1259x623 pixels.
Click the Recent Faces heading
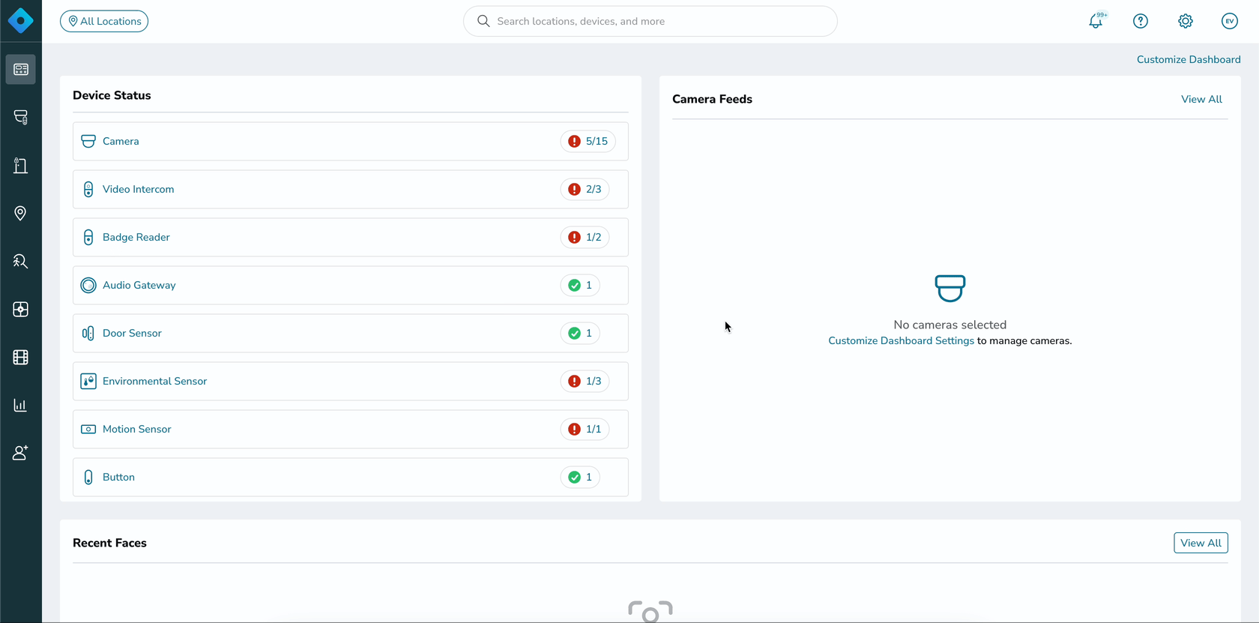(x=109, y=543)
